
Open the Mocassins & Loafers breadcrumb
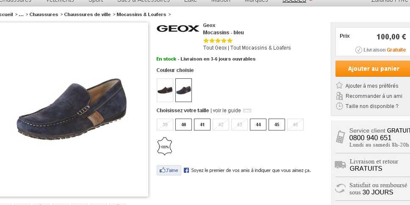141,14
